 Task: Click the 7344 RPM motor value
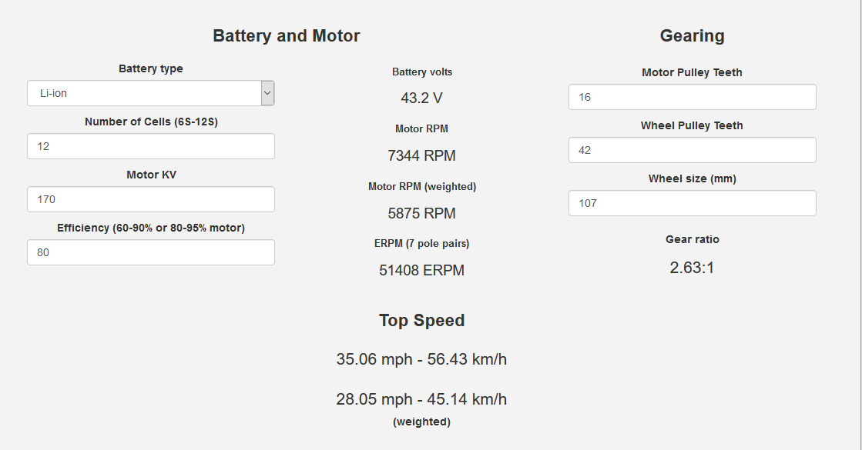coord(421,155)
